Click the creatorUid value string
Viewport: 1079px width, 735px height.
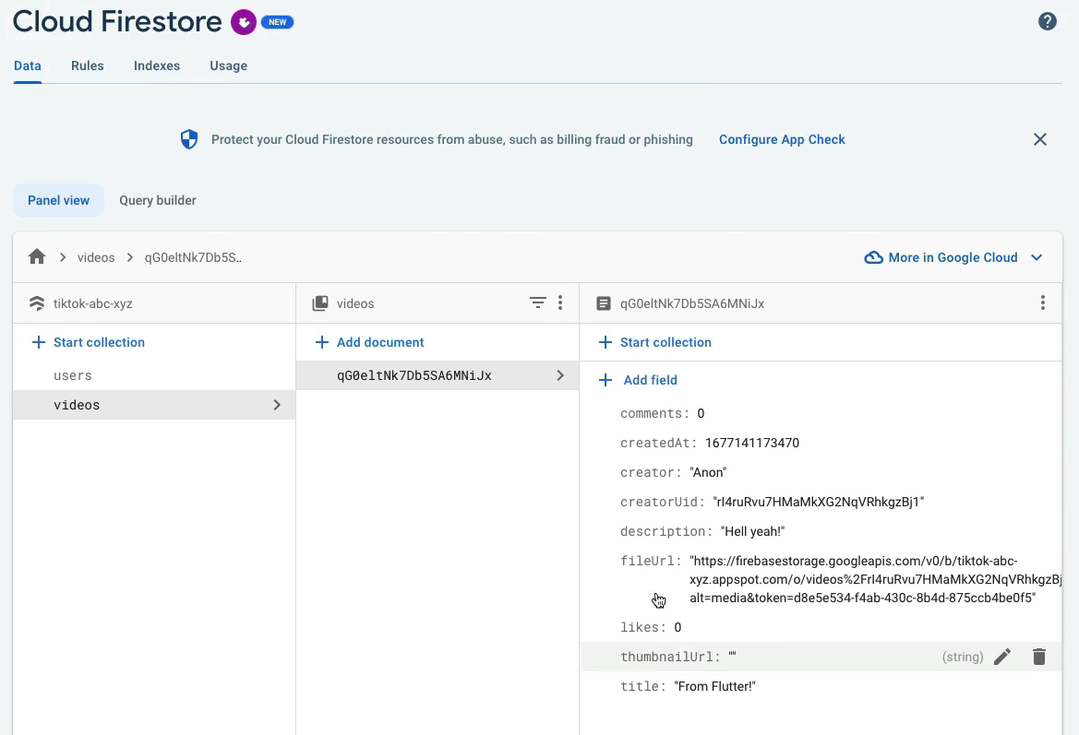(x=818, y=502)
